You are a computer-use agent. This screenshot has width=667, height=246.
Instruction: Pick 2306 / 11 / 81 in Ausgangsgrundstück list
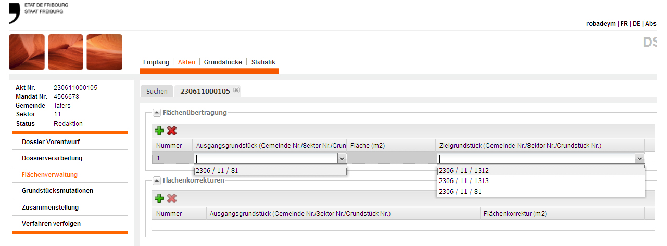[218, 170]
